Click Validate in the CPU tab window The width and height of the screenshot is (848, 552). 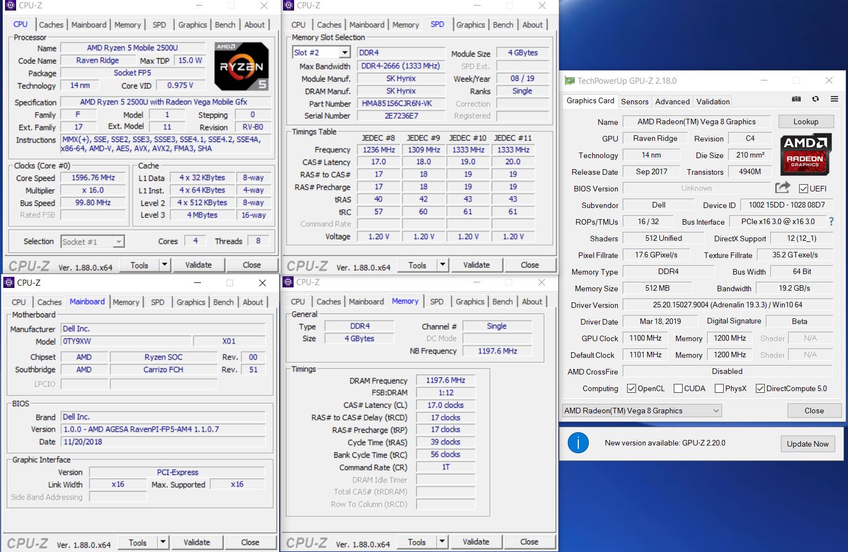click(x=198, y=265)
